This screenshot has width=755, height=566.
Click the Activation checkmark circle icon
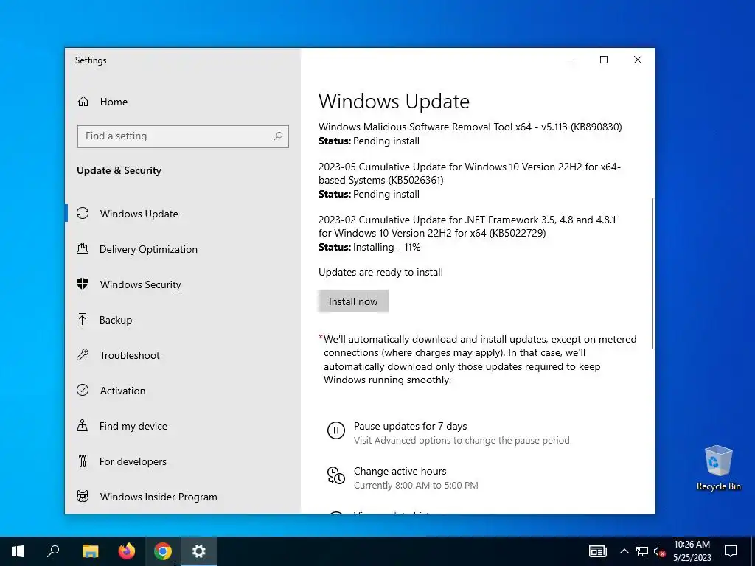[83, 390]
